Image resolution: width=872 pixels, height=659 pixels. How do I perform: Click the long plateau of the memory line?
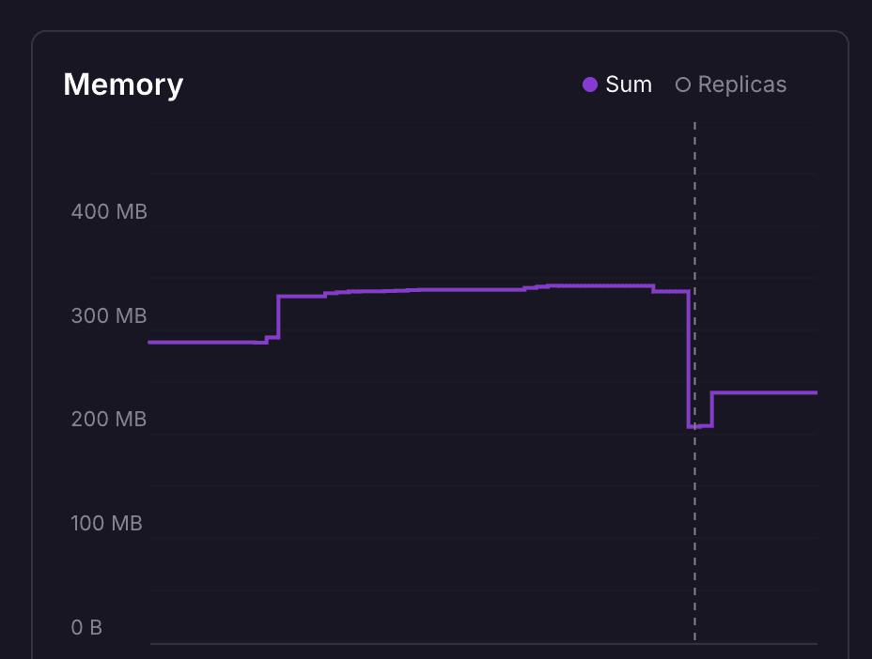(451, 289)
